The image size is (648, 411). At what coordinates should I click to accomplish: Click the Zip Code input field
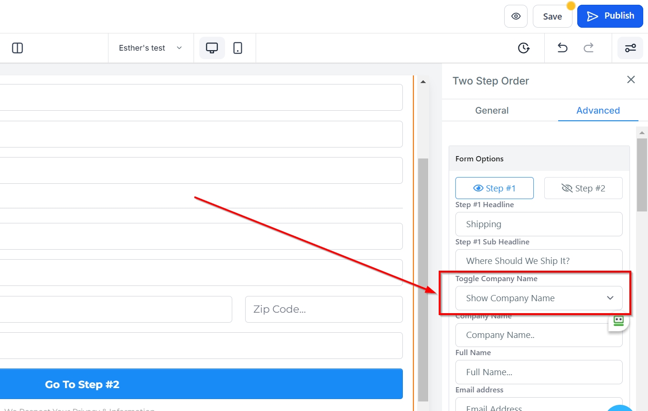point(324,309)
